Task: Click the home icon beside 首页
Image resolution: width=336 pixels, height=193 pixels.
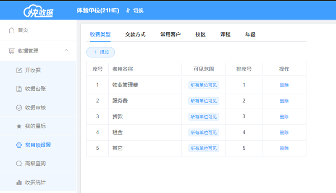Action: pos(12,30)
